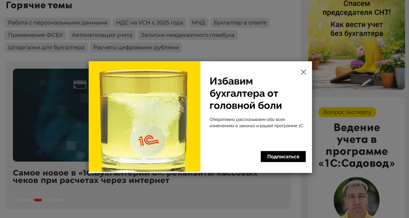Screen dimensions: 409x218
Task: Open the Ведение учета в программе 1С:Садовод article
Action: point(357,145)
